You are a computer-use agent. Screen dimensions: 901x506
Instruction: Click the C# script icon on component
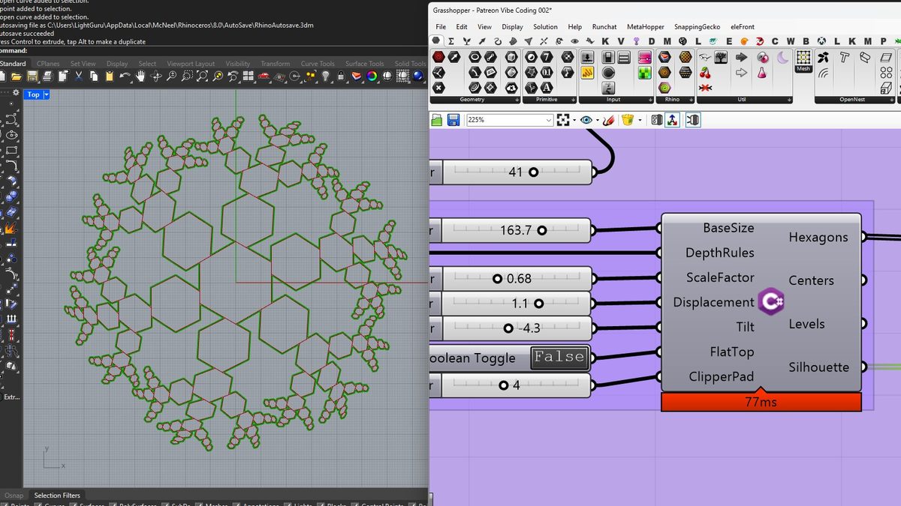(x=771, y=301)
